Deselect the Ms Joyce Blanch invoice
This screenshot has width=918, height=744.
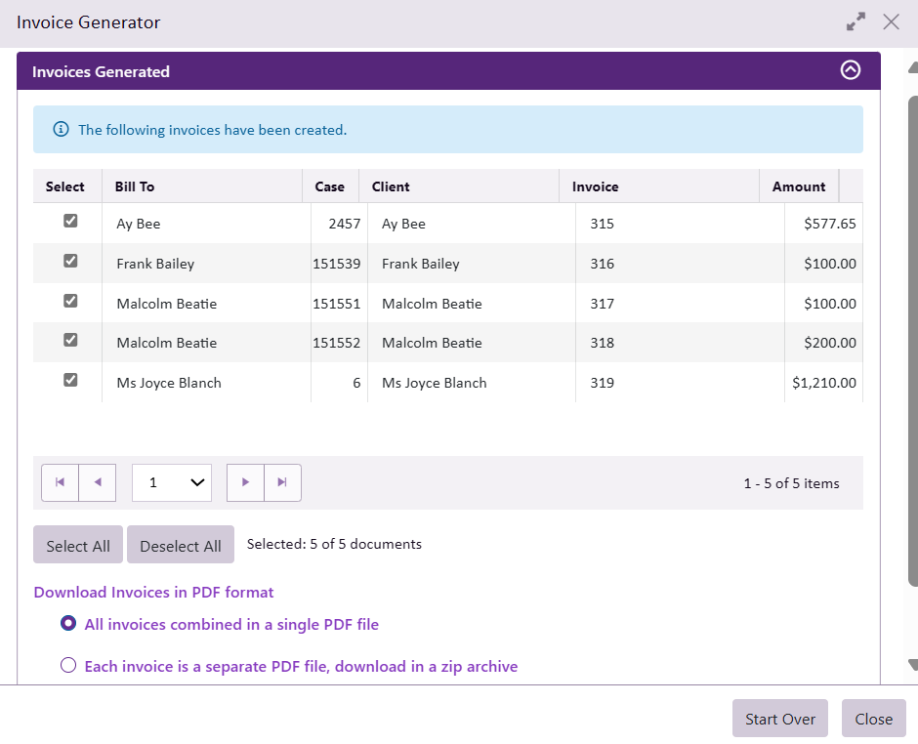(70, 381)
